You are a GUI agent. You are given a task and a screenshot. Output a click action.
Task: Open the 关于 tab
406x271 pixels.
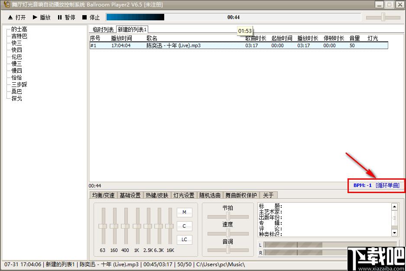coord(268,195)
